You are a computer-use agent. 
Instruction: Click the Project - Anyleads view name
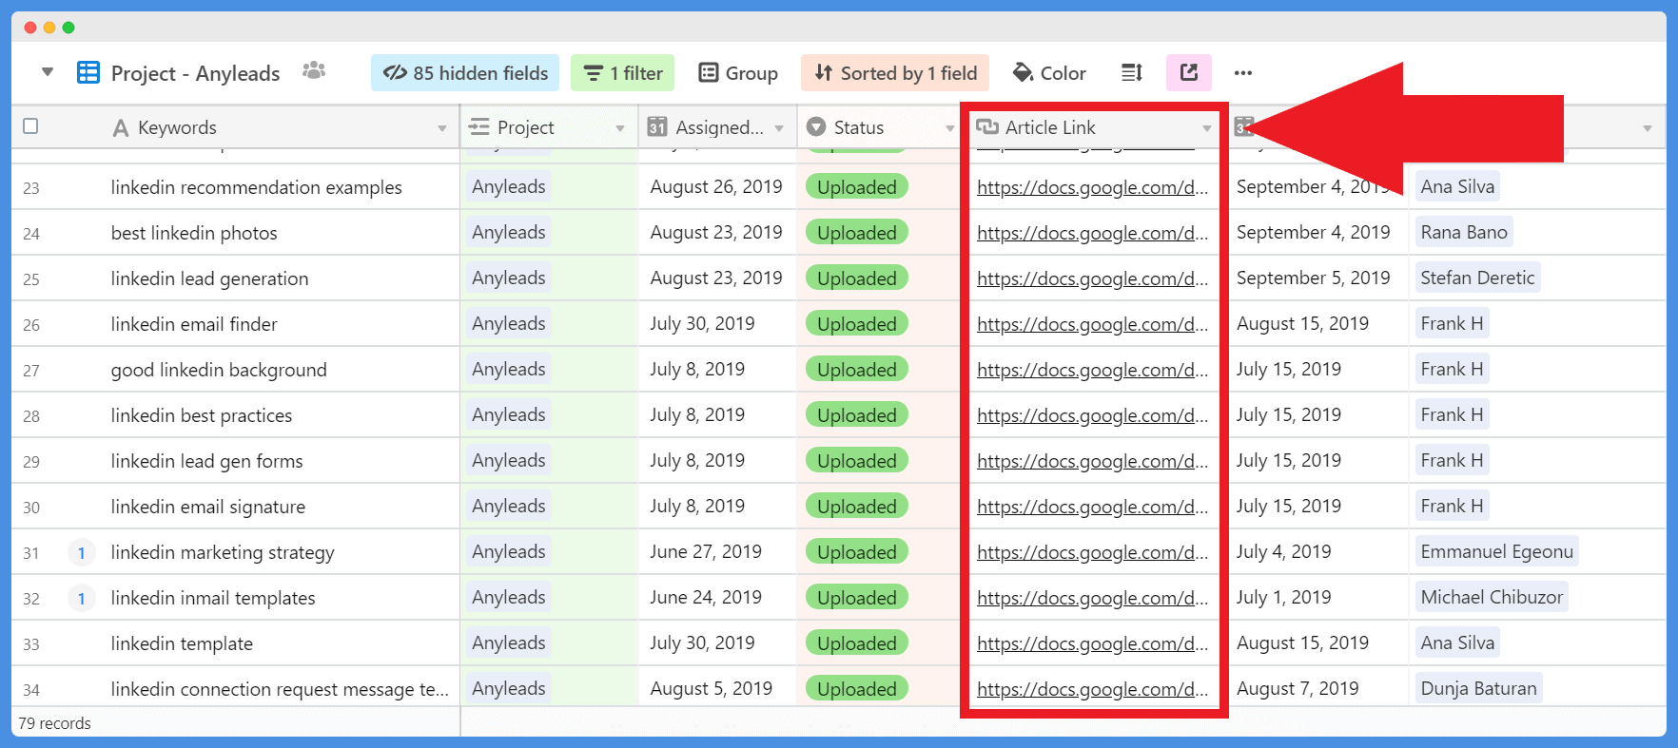195,73
